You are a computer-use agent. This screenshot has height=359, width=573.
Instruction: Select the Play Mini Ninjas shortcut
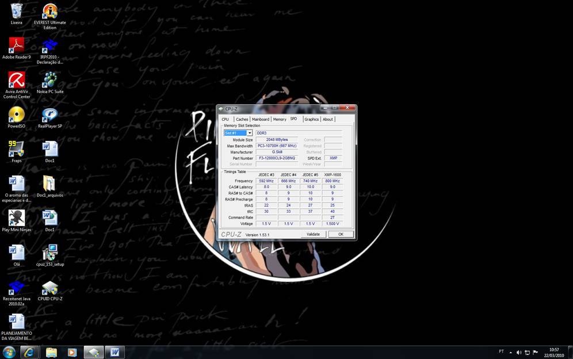coord(17,221)
